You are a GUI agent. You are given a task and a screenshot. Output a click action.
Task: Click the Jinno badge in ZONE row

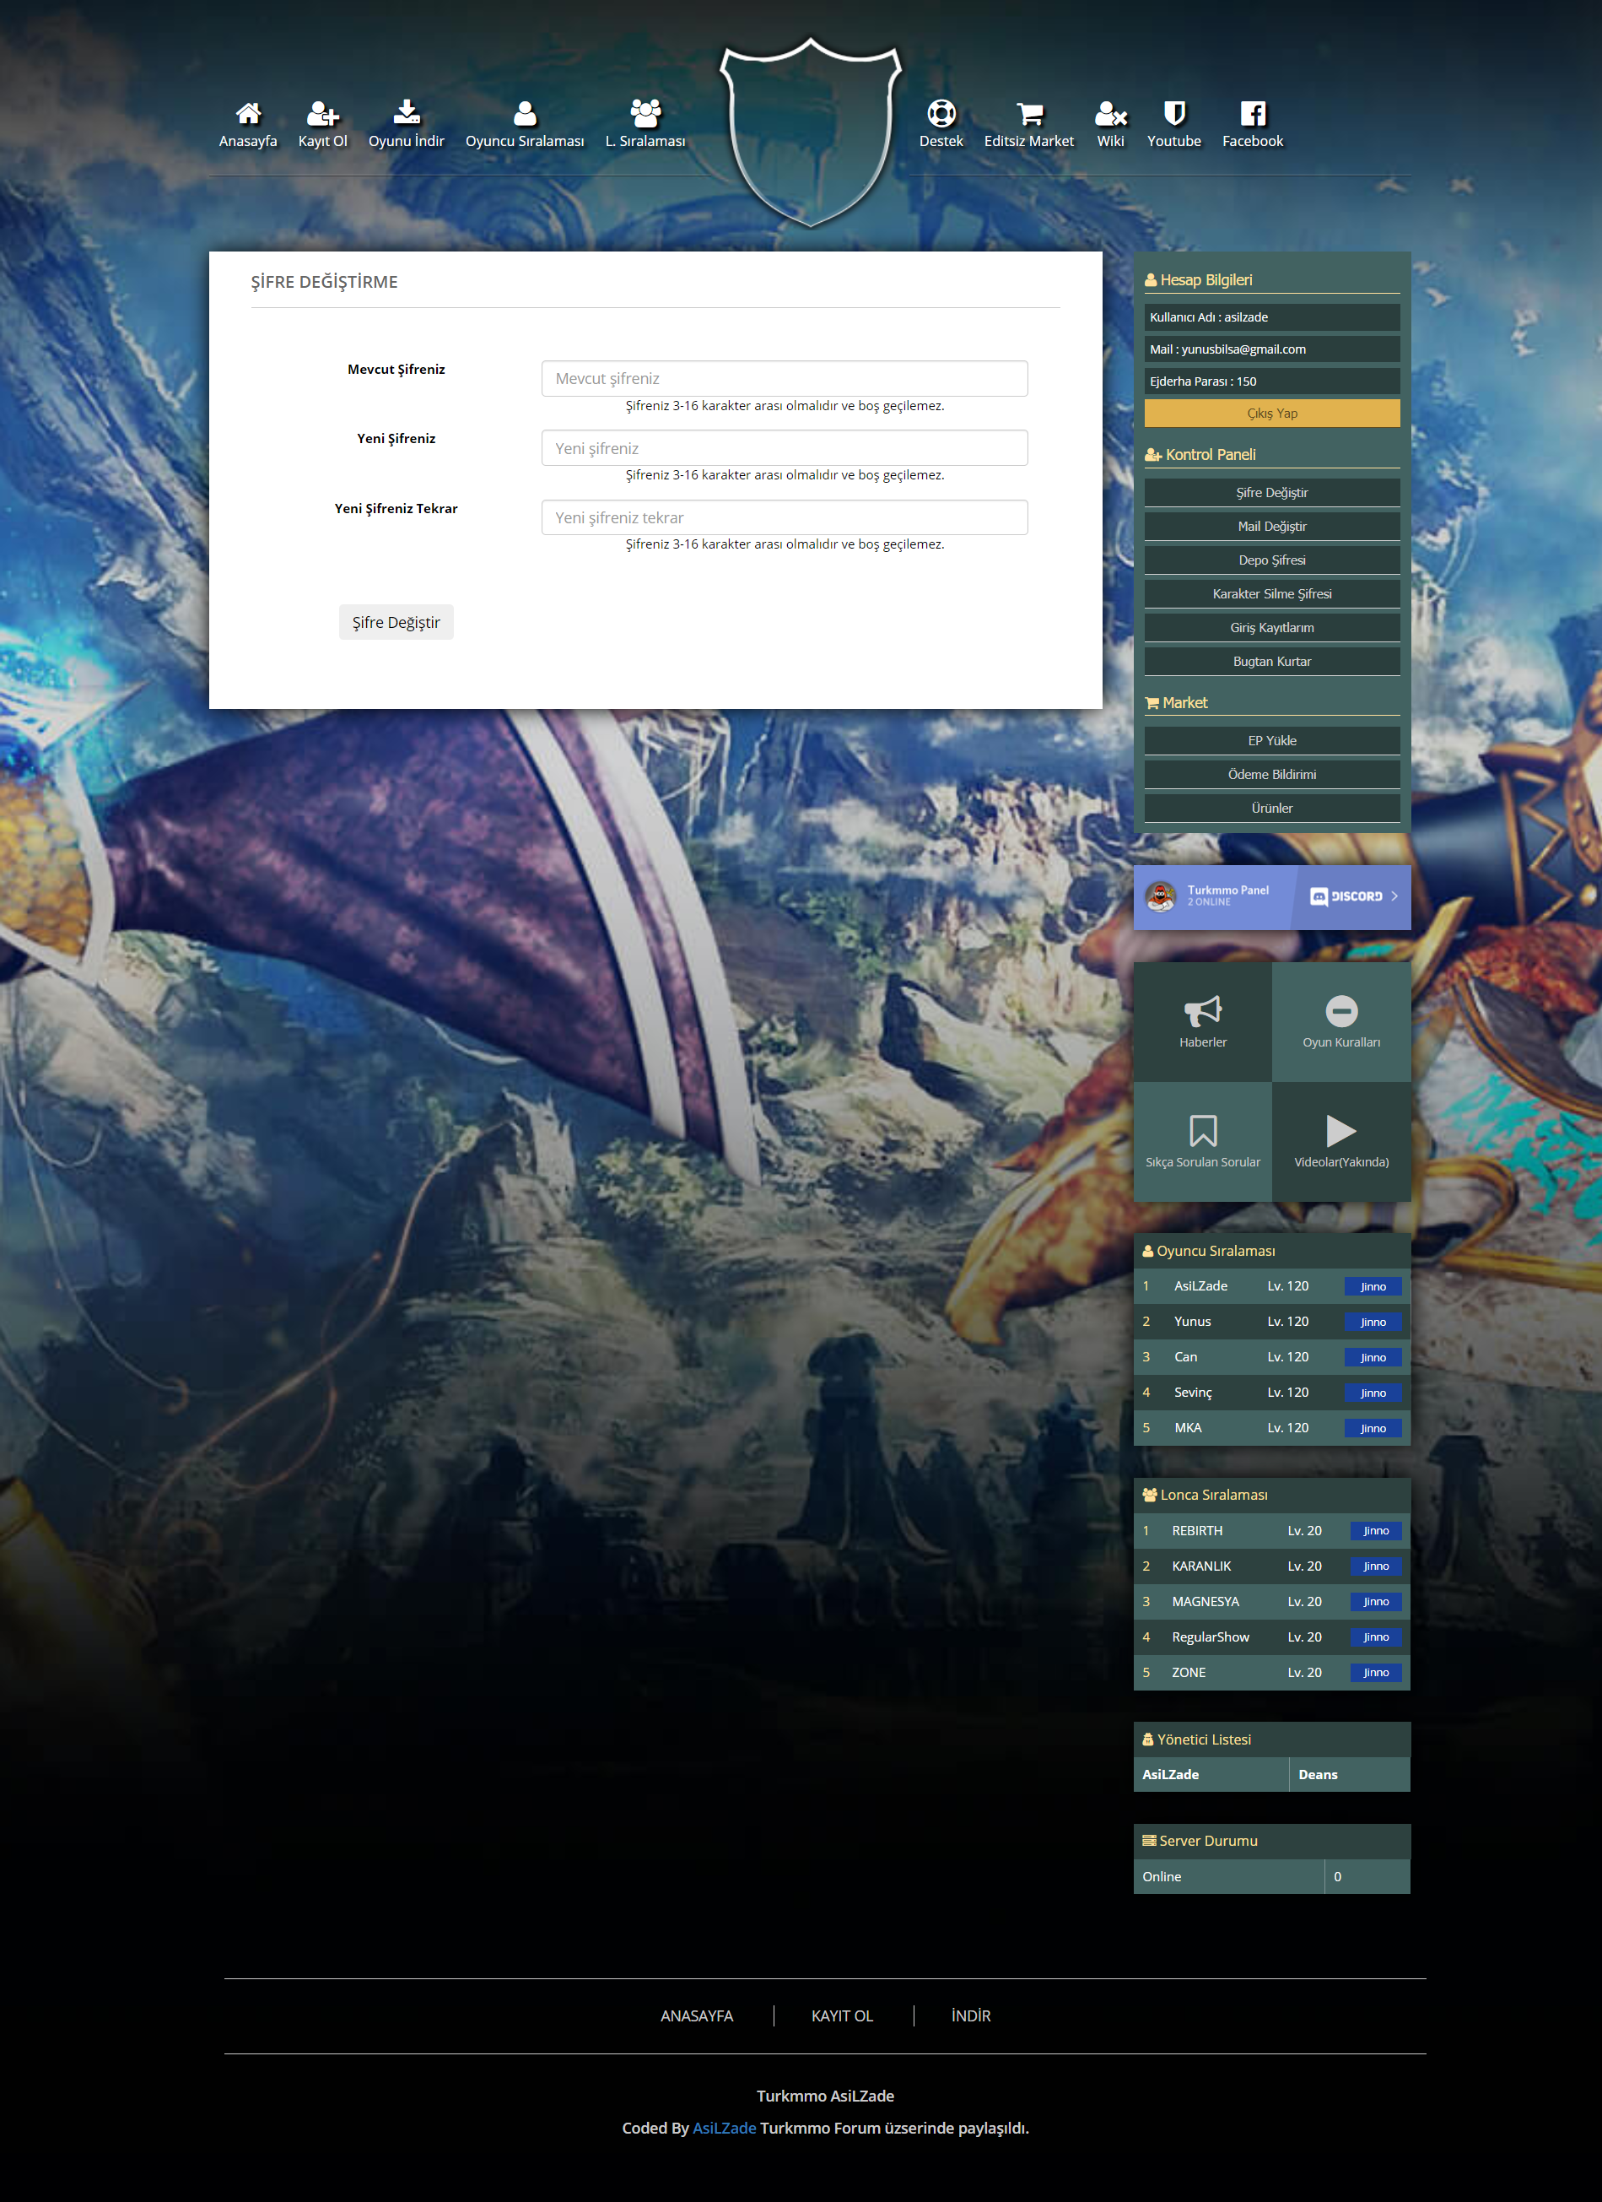pos(1376,1673)
